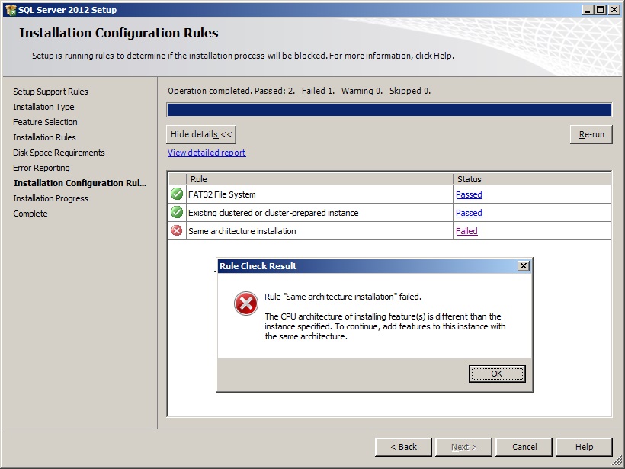
Task: Select Feature Selection step
Action: [45, 122]
